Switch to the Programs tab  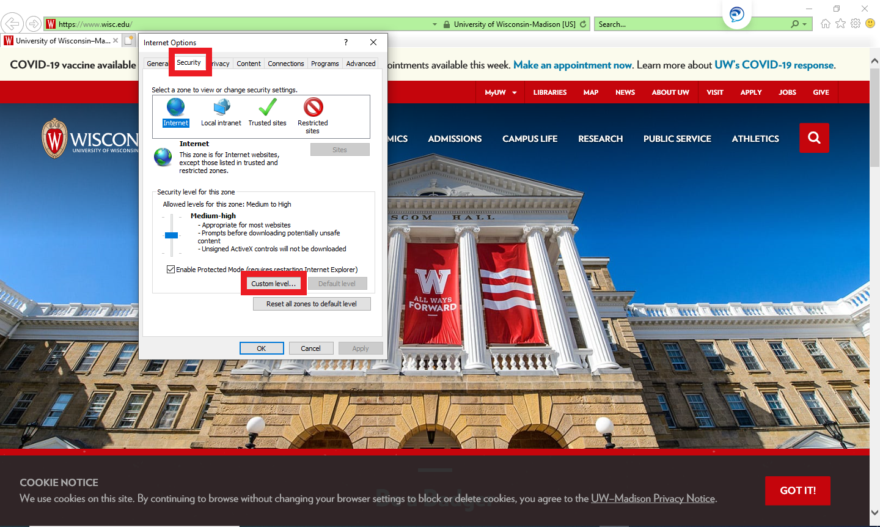point(324,64)
